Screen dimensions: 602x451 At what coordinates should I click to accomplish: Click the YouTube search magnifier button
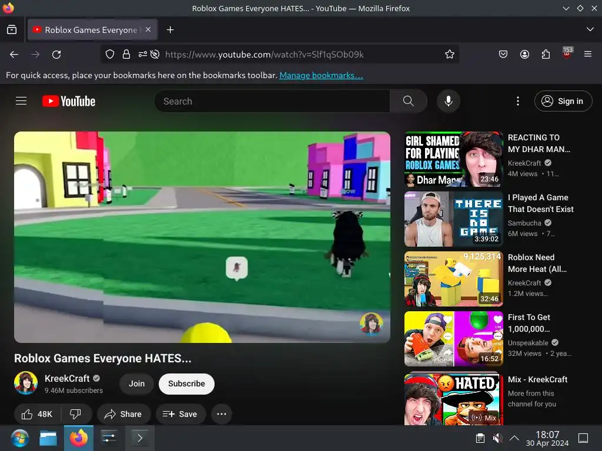(x=409, y=101)
